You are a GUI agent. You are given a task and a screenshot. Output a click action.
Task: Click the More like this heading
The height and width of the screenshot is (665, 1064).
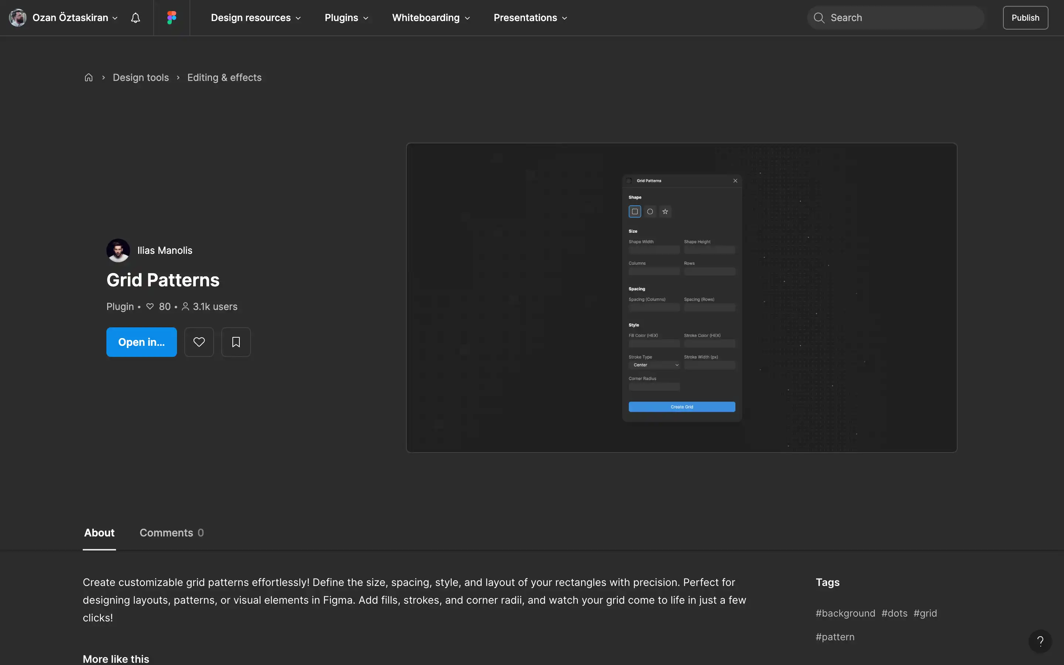(x=116, y=659)
